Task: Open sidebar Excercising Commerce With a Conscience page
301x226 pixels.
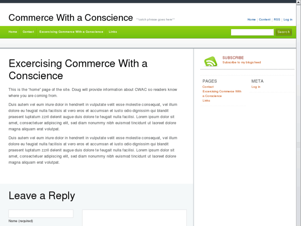Action: (222, 92)
